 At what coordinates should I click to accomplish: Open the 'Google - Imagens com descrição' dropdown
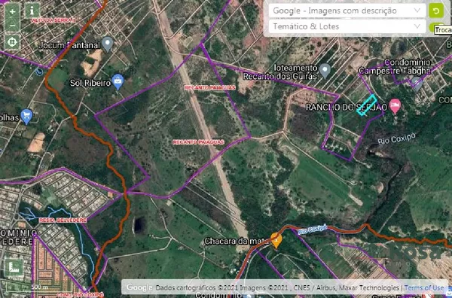tap(347, 11)
